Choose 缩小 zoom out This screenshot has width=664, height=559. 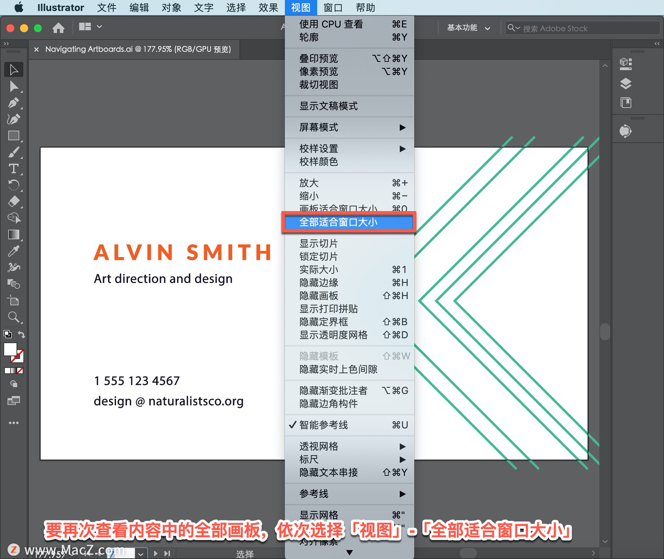pos(349,196)
